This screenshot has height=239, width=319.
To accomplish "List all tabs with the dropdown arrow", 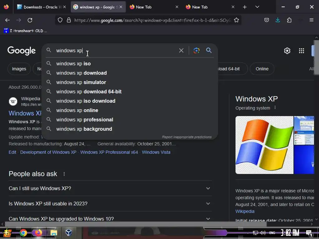I will pyautogui.click(x=257, y=7).
